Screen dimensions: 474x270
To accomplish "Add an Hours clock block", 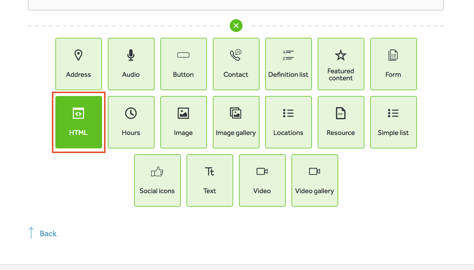I will point(131,122).
